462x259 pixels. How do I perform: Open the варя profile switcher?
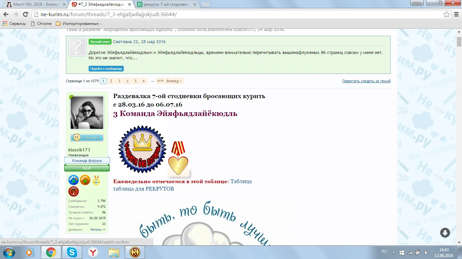(416, 3)
